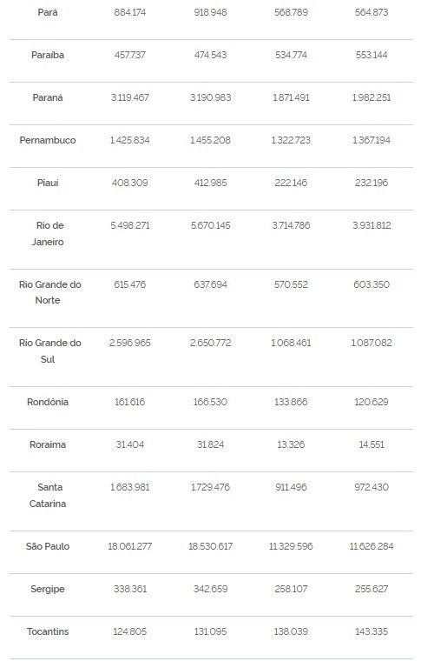Click São Paulo value 11.626.284
Screen dimensions: 421x661
point(372,547)
